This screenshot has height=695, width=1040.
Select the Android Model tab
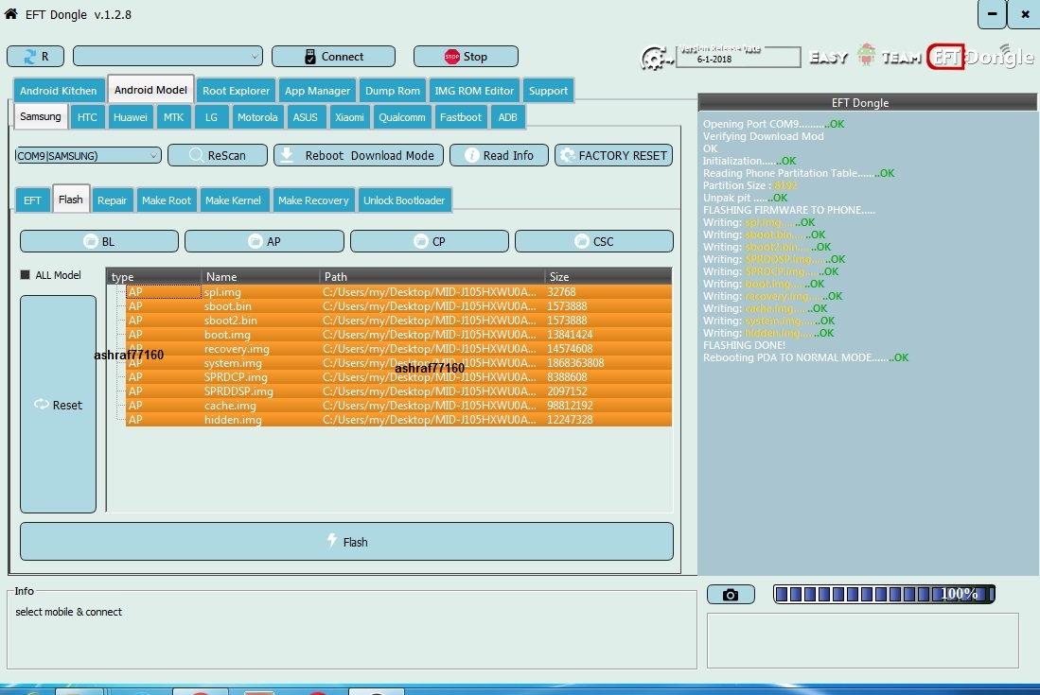point(150,90)
